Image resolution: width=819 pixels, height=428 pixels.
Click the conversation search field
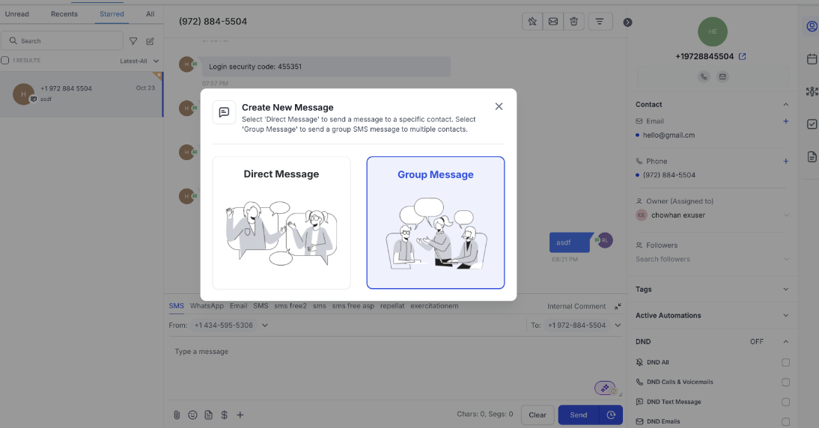tap(62, 40)
